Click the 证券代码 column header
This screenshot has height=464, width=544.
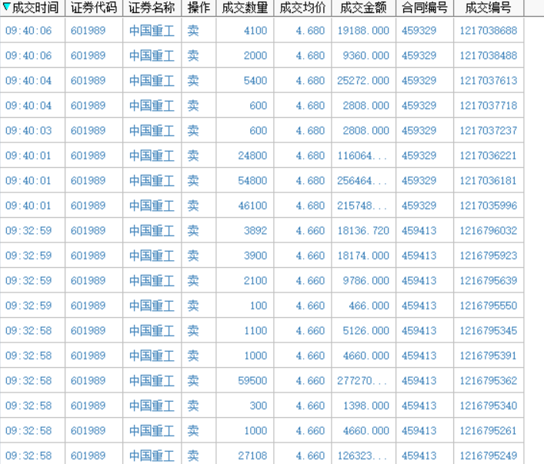(x=94, y=8)
